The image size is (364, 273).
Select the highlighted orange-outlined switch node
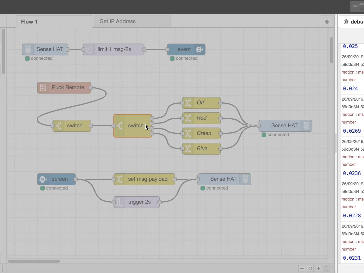pyautogui.click(x=133, y=126)
